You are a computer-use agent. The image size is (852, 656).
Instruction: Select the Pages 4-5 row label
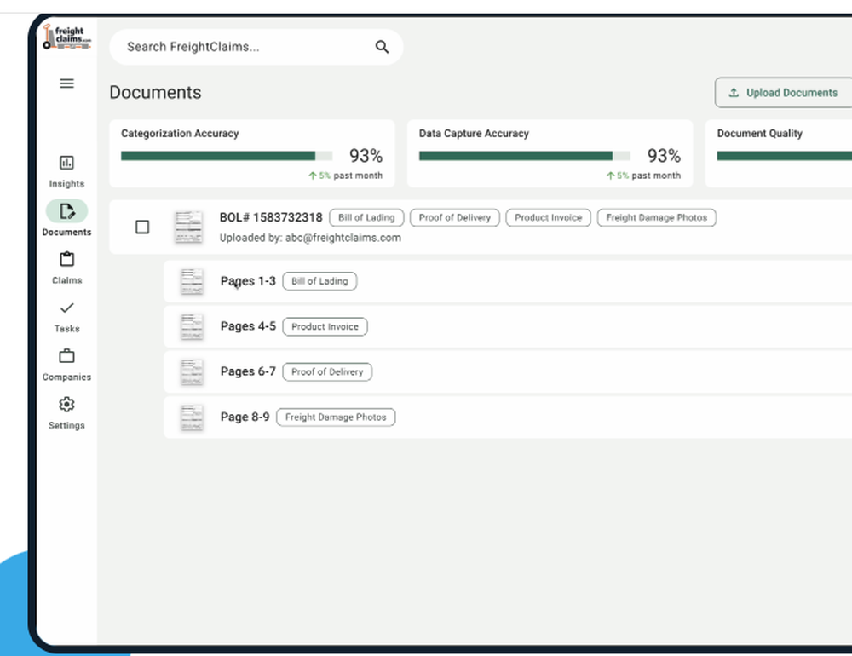tap(248, 326)
